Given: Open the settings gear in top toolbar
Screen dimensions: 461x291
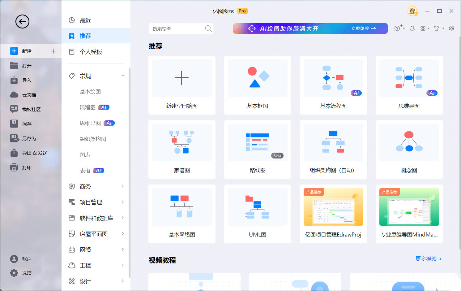Looking at the screenshot, I should tap(451, 28).
